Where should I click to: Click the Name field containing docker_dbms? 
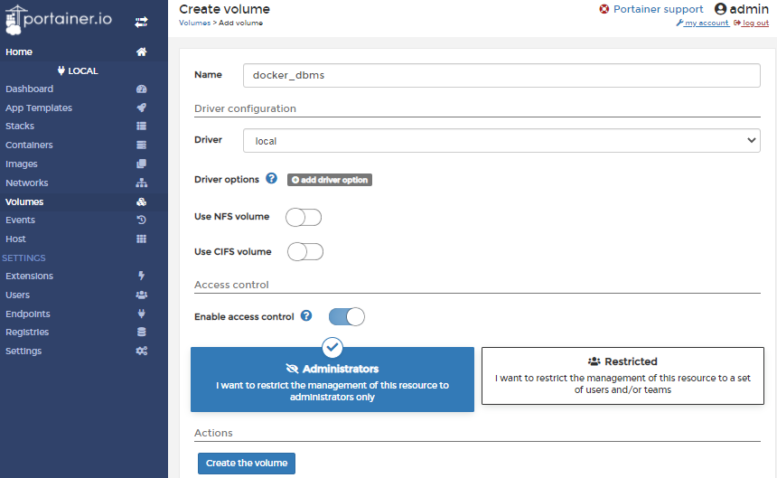point(501,75)
